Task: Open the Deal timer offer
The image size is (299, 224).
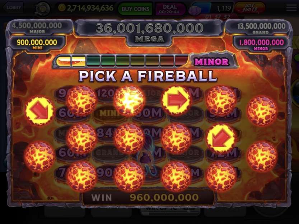Action: 169,9
